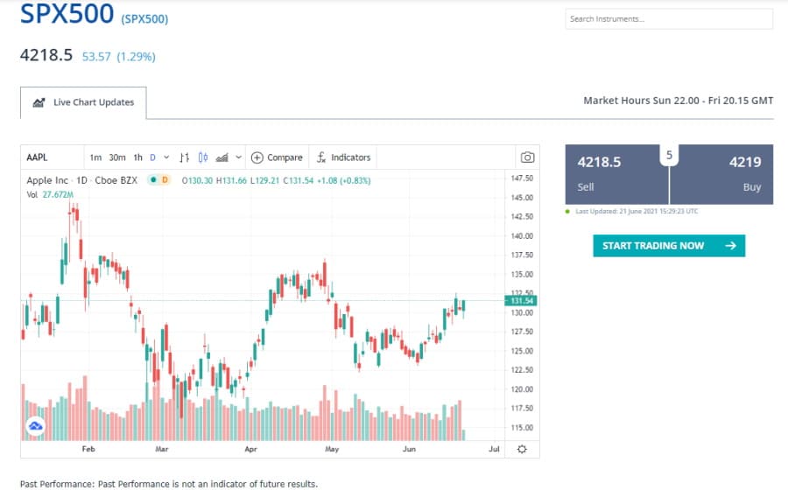
Task: Click the 125.00 price axis label
Action: point(522,351)
